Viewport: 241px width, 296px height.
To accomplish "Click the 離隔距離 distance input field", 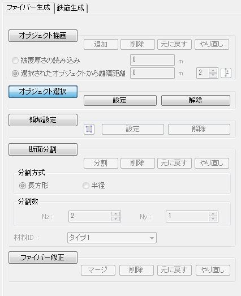I will [x=153, y=73].
